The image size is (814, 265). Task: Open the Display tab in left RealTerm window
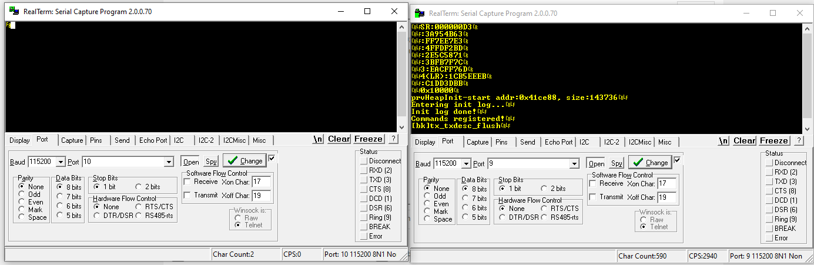(x=19, y=140)
